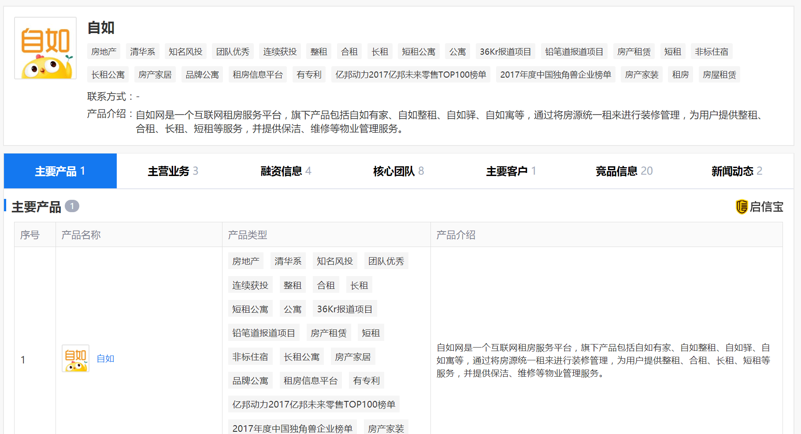
Task: Click the 知名风投 tag in the product table
Action: coord(335,261)
